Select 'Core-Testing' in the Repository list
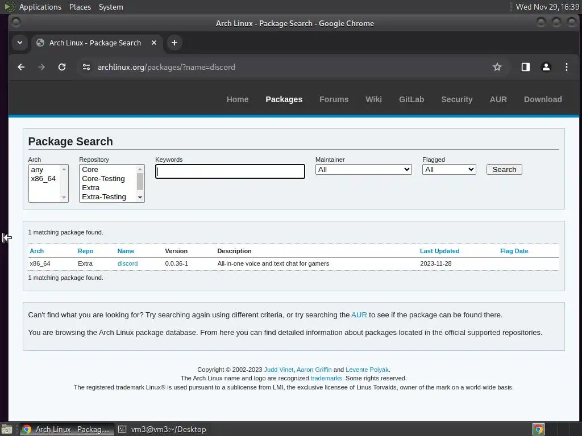This screenshot has height=436, width=582. coord(107,179)
